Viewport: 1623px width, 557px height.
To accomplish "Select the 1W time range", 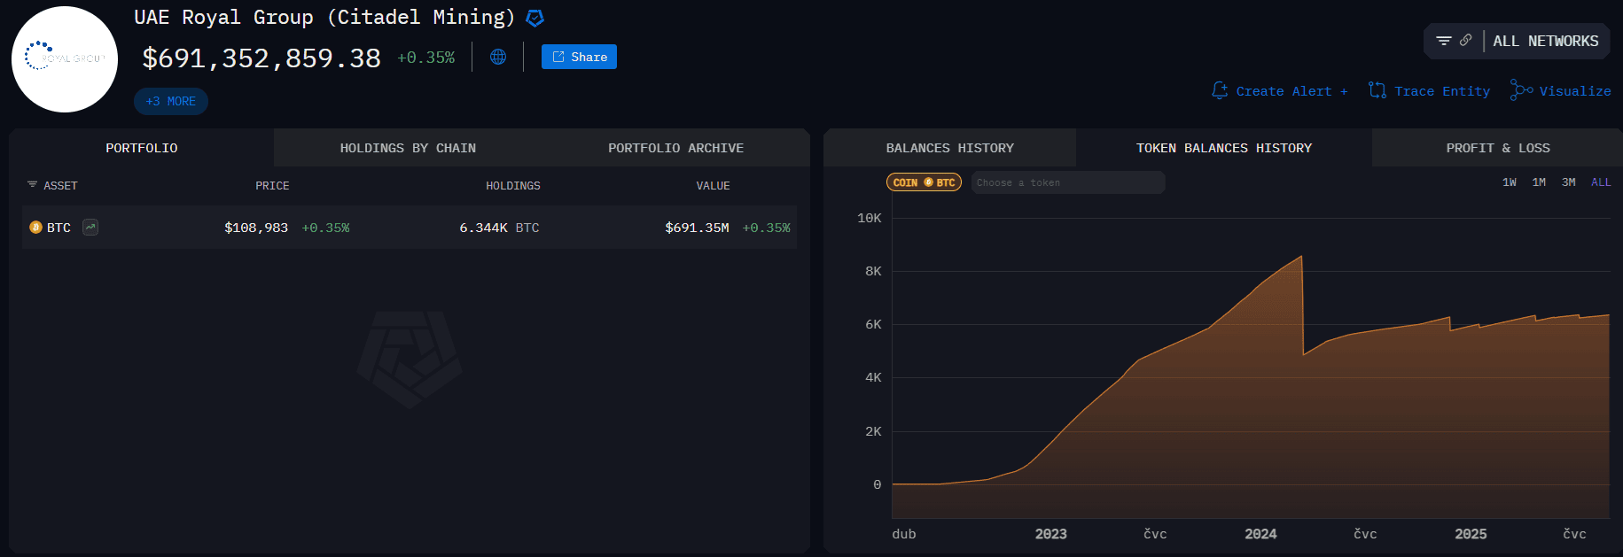I will click(1509, 182).
